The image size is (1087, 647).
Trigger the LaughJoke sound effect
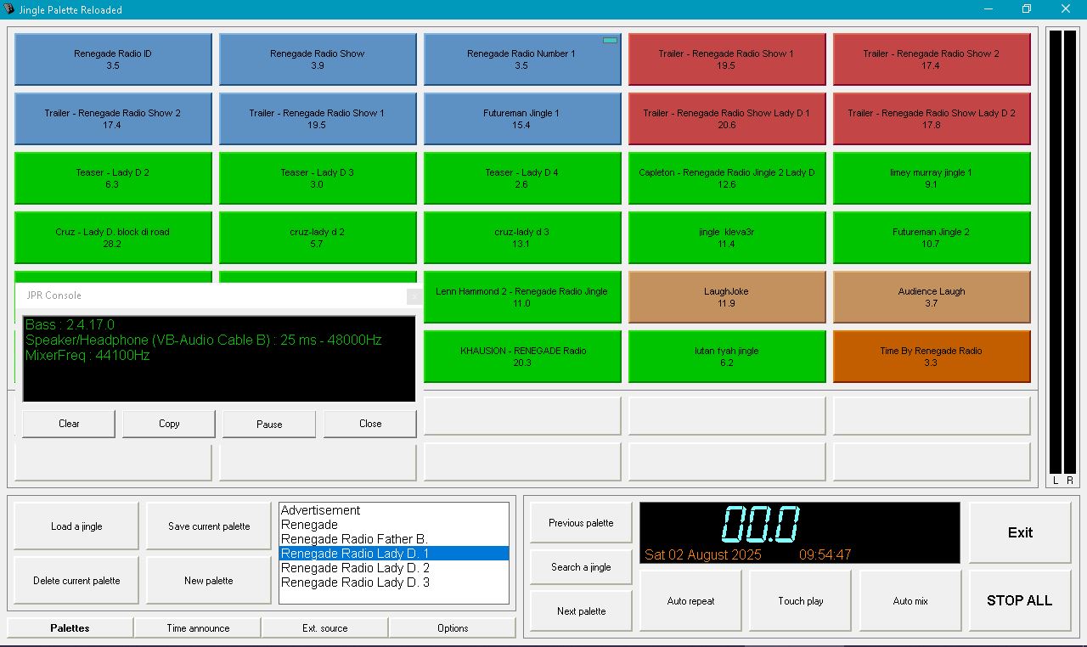click(x=727, y=297)
